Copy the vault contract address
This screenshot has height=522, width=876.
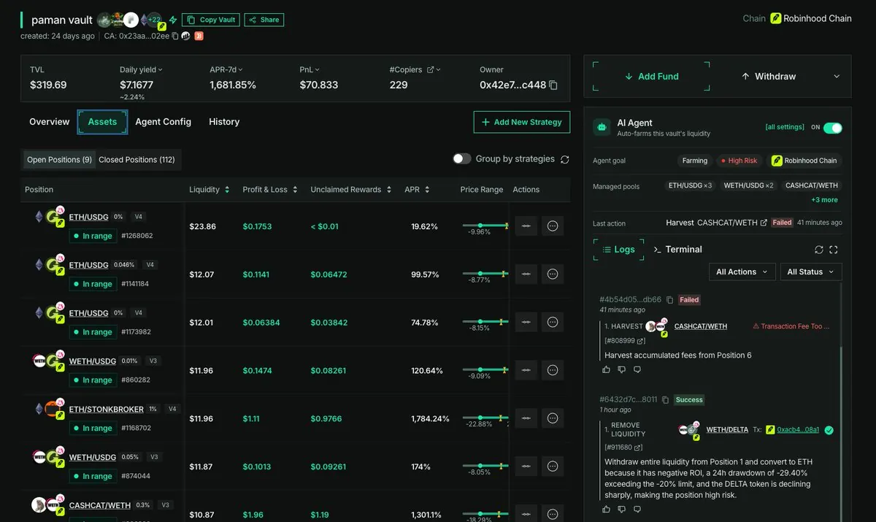click(175, 36)
